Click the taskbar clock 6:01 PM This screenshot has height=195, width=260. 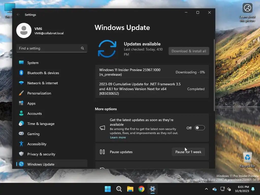pyautogui.click(x=242, y=189)
